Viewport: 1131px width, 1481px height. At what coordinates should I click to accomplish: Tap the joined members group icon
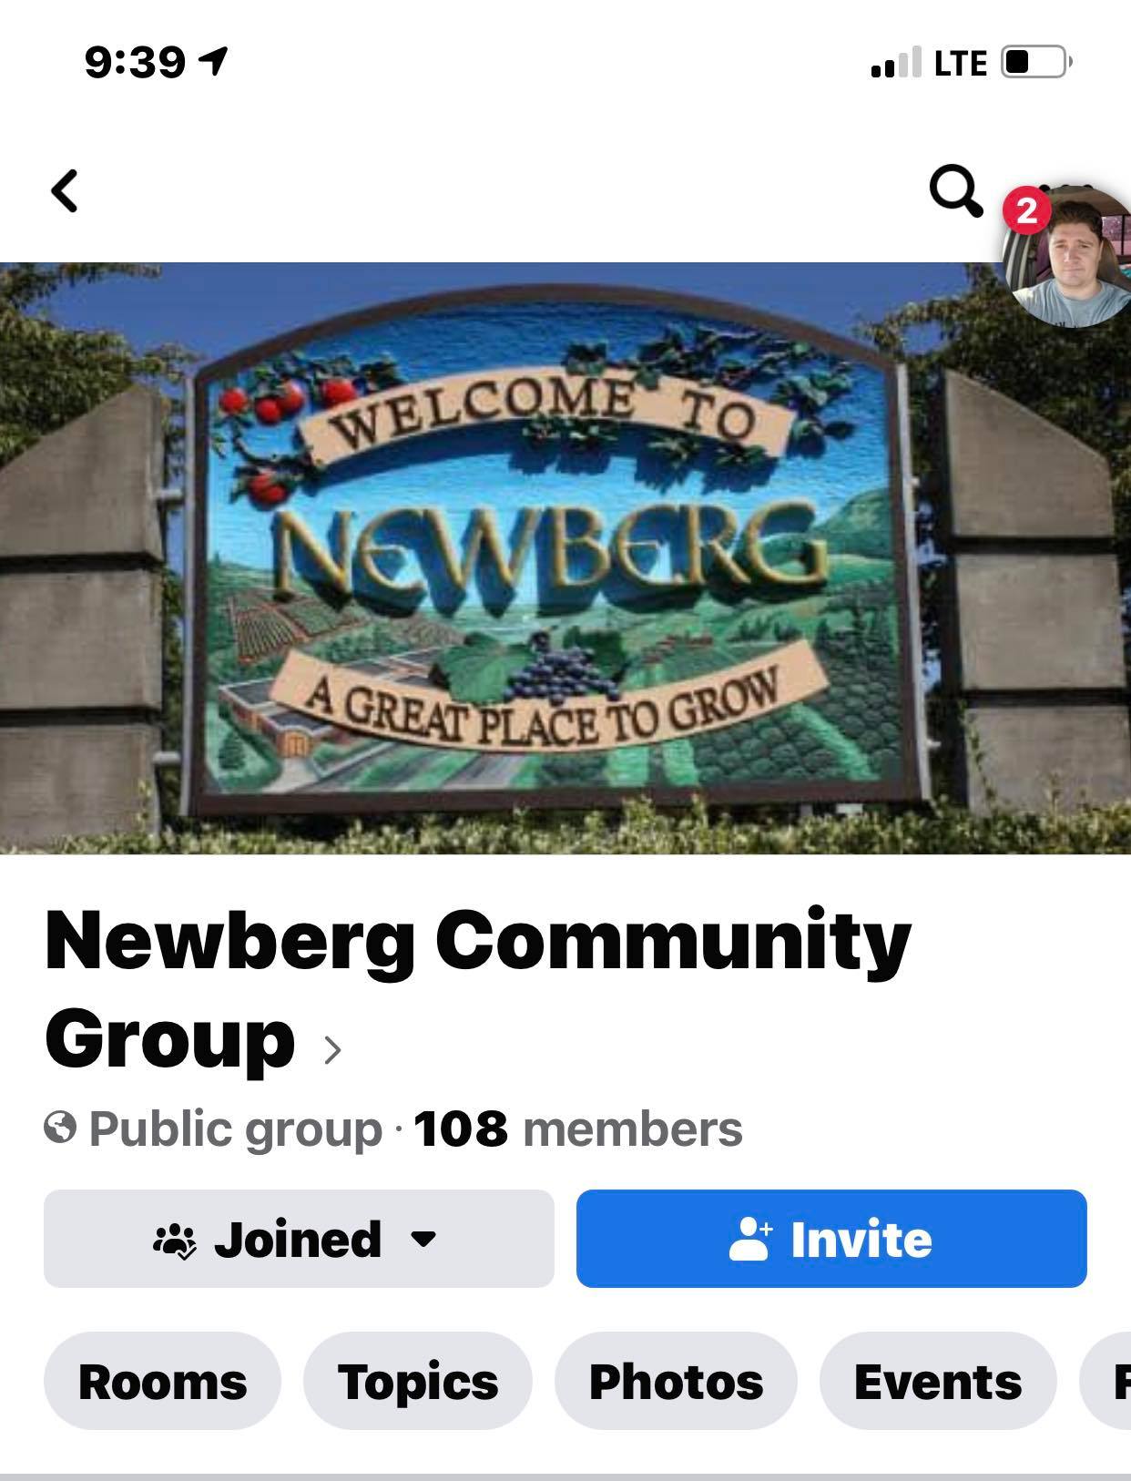(175, 1241)
